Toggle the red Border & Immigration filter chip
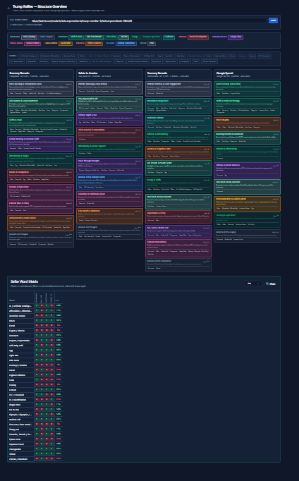 pos(198,37)
